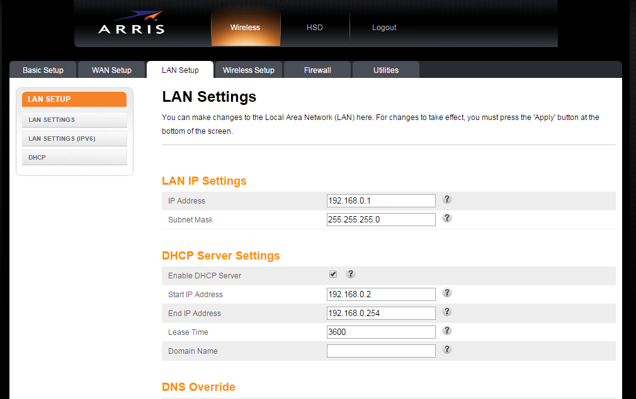The image size is (636, 399).
Task: Click the Domain Name input field
Action: tap(381, 351)
